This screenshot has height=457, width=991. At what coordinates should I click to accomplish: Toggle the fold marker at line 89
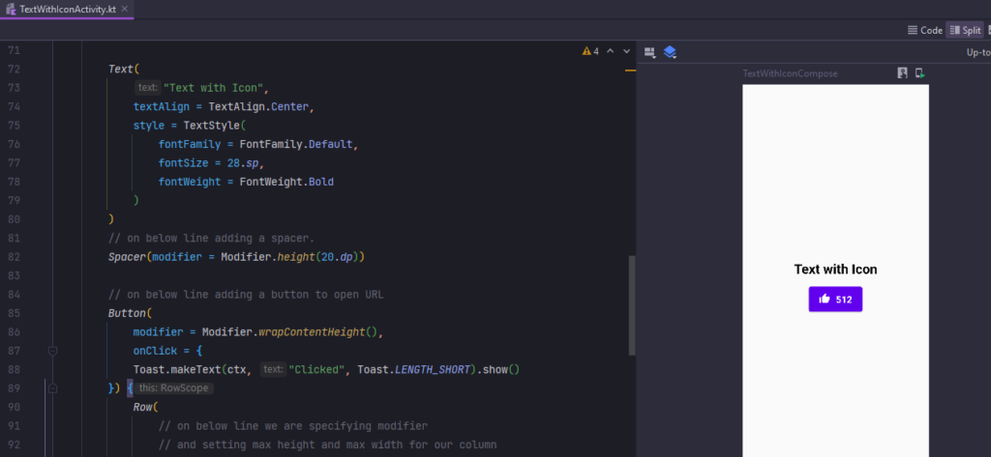(x=53, y=388)
